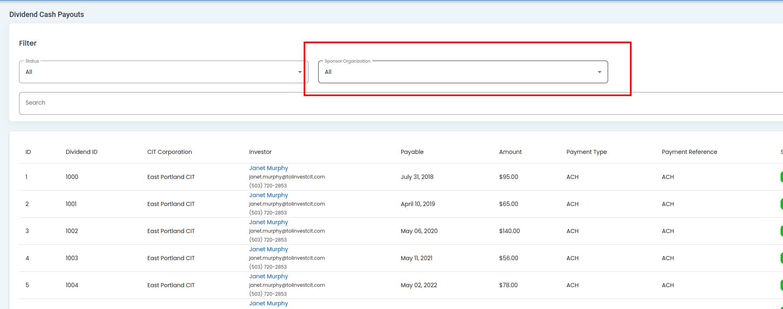Open Janet Murphy link in dividend 1002 row
The width and height of the screenshot is (783, 309).
point(268,222)
